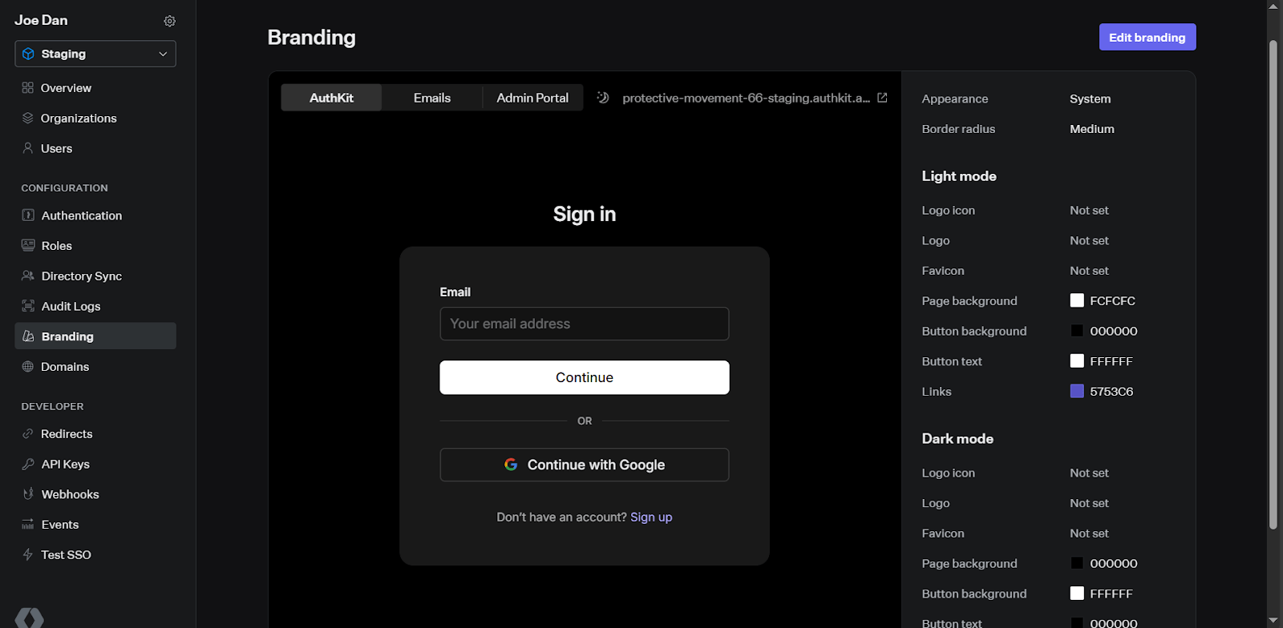Click the Links 5753C6 purple swatch
Screen dimensions: 1283x628
point(1077,391)
